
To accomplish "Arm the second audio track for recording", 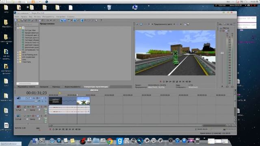I will pyautogui.click(x=24, y=116).
